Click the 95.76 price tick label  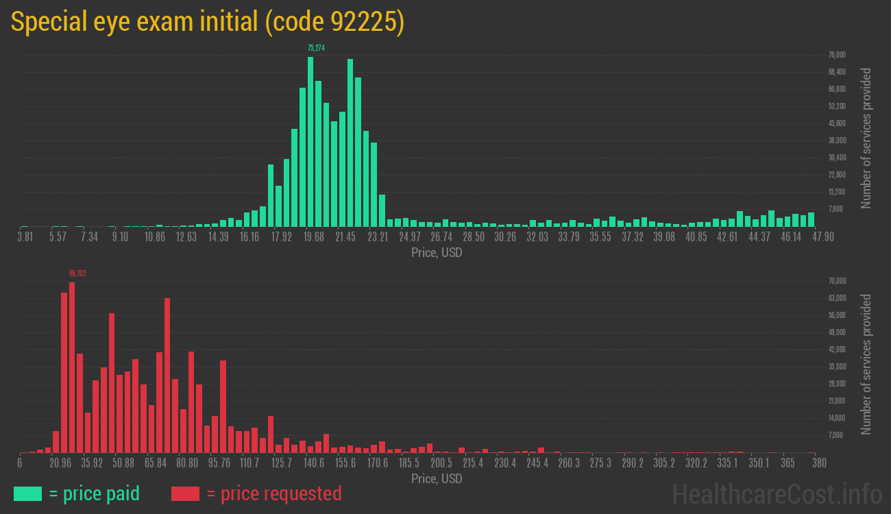pos(219,463)
